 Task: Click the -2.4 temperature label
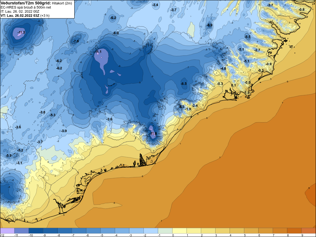pos(194,106)
